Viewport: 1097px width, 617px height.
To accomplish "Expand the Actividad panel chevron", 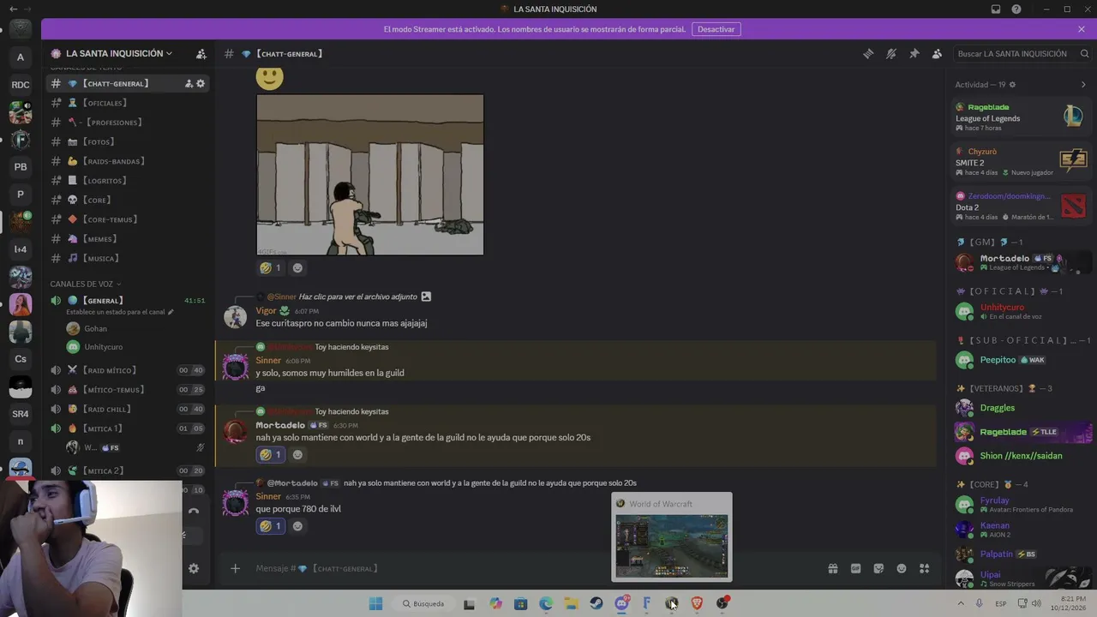I will (x=1083, y=85).
